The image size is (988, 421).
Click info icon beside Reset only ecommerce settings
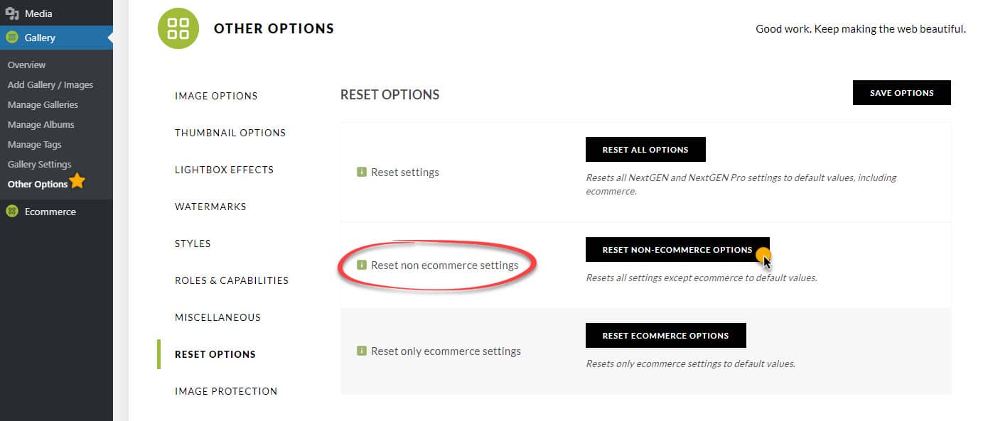click(362, 351)
